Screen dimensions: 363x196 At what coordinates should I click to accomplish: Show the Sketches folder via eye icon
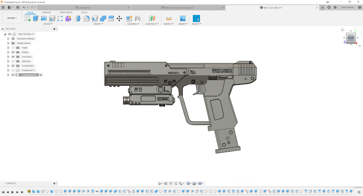point(13,61)
